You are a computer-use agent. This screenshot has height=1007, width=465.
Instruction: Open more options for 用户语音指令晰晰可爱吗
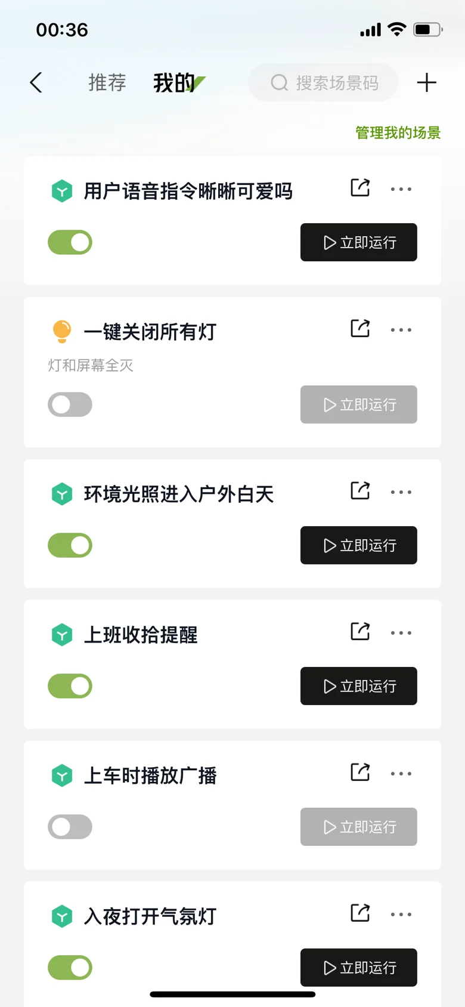401,189
